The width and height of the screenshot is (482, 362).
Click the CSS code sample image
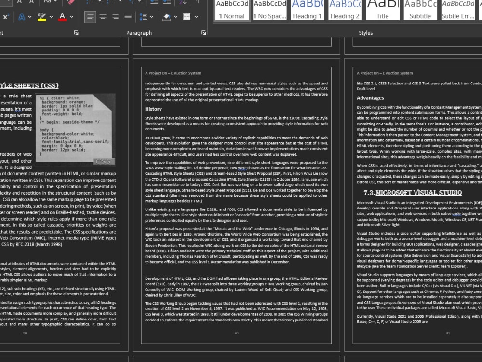click(x=76, y=129)
